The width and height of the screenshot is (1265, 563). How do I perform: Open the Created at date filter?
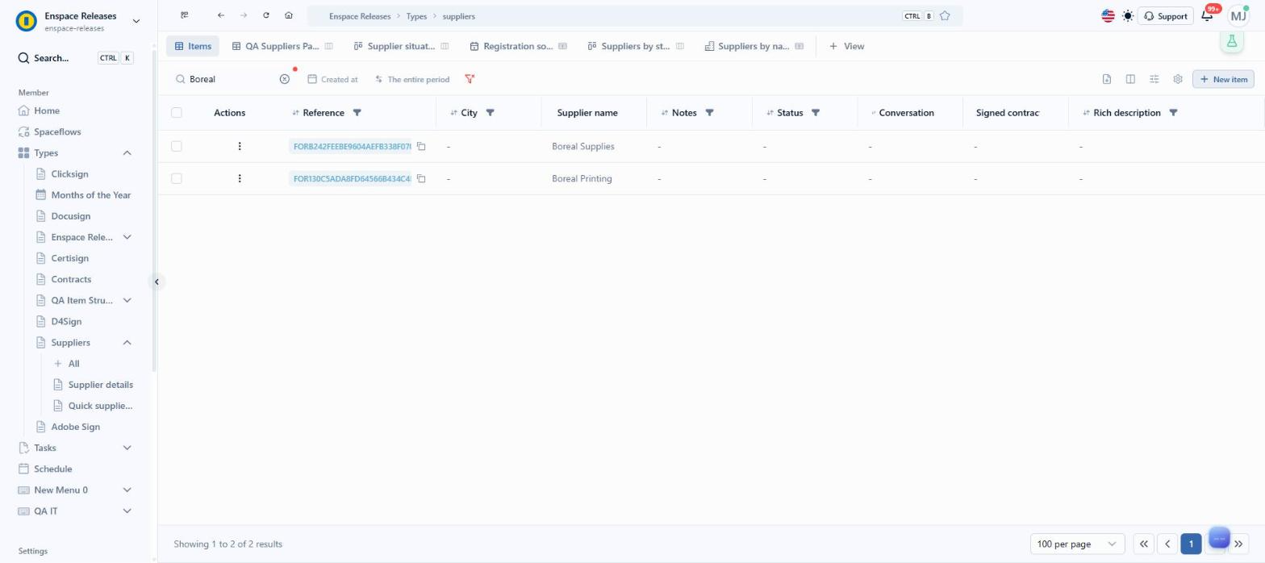tap(332, 79)
